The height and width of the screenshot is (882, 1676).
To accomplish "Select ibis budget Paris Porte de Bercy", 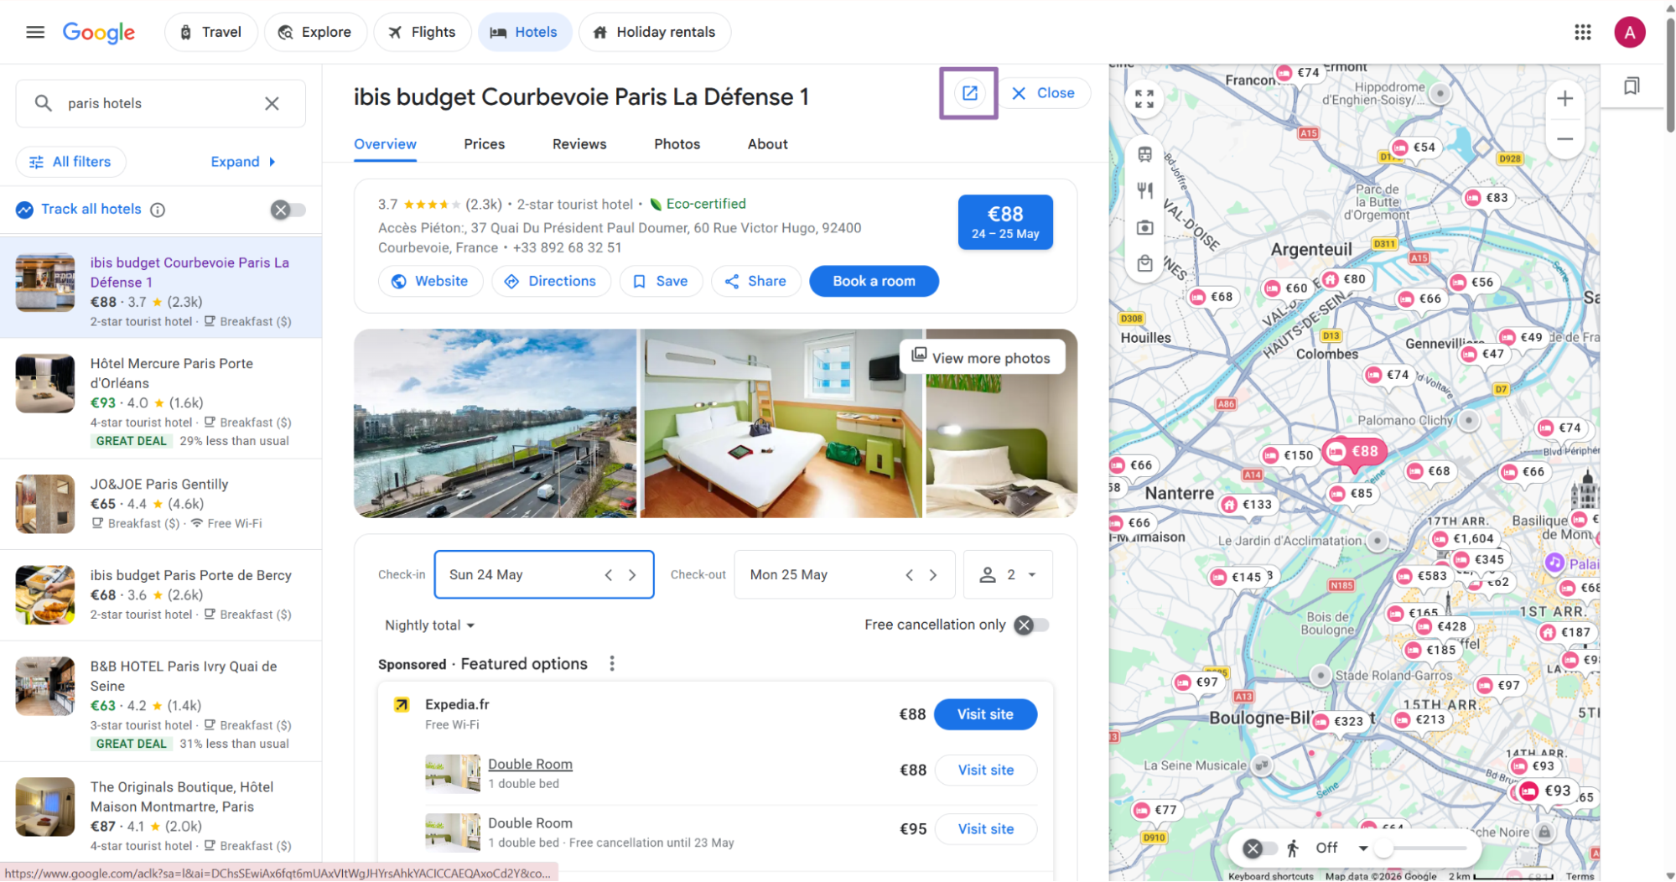I will tap(161, 594).
